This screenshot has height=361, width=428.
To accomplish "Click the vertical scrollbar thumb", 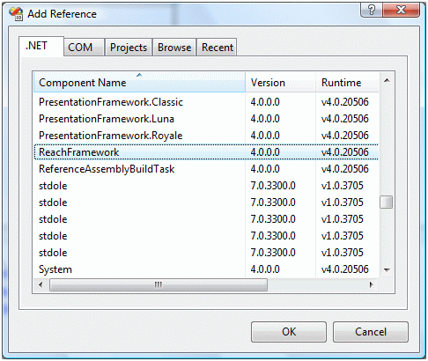I will (387, 202).
